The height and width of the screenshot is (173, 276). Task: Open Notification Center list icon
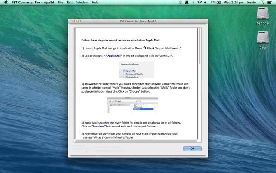click(269, 3)
